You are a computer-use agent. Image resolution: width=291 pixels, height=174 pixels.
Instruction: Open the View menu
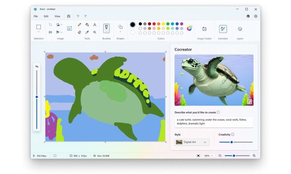(x=57, y=16)
